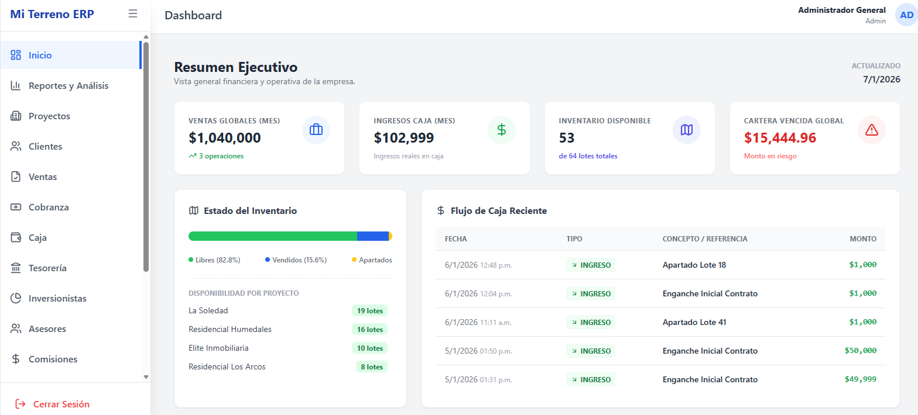Click the Caja wallet icon in sidebar
Image resolution: width=918 pixels, height=415 pixels.
coord(16,238)
